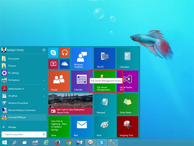Viewport: 194px width, 146px height.
Task: Open the Notepad tile
Action: [x=105, y=104]
